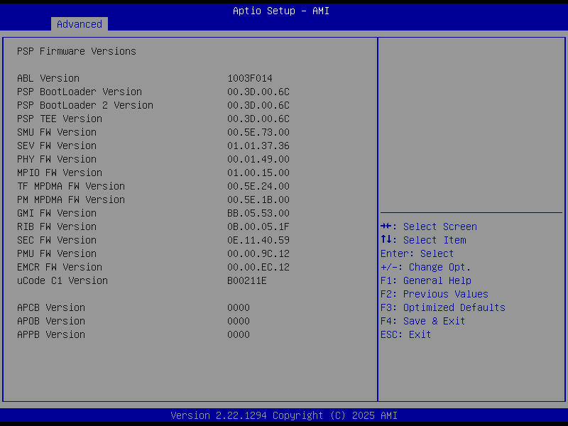Click Enter Select help line

tap(420, 253)
